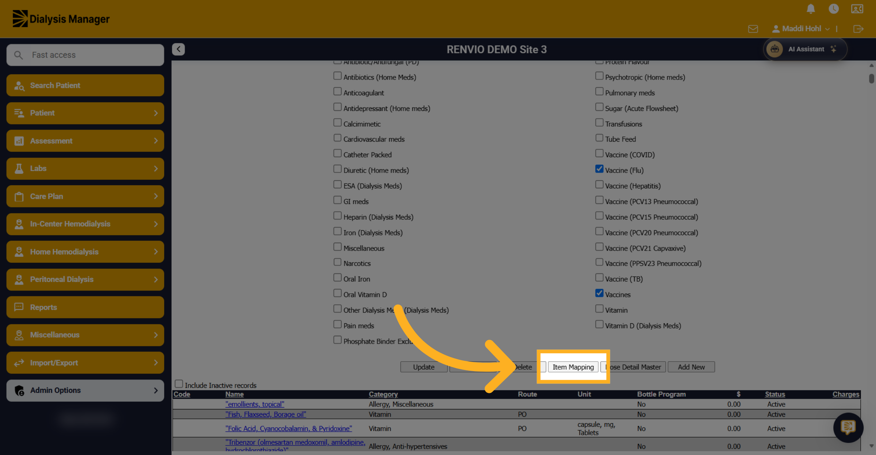Screen dimensions: 876x455
Task: Open Admin Options menu
Action: [x=85, y=390]
